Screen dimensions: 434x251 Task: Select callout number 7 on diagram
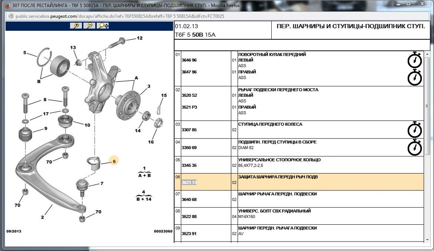point(102,183)
